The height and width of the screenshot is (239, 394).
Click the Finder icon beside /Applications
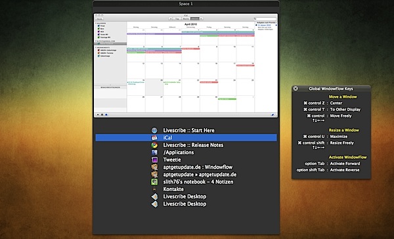coord(154,152)
